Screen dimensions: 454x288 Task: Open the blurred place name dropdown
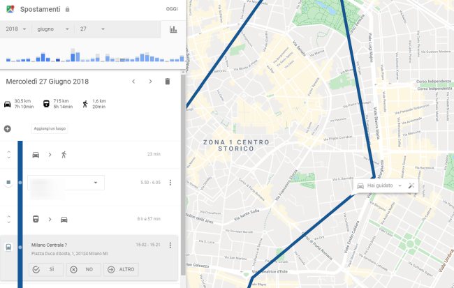pyautogui.click(x=66, y=183)
